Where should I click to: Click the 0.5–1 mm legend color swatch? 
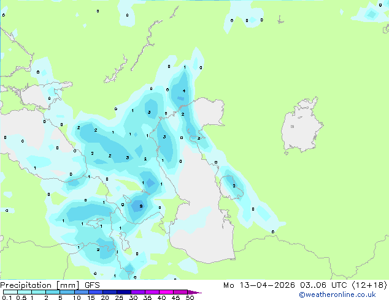point(25,292)
